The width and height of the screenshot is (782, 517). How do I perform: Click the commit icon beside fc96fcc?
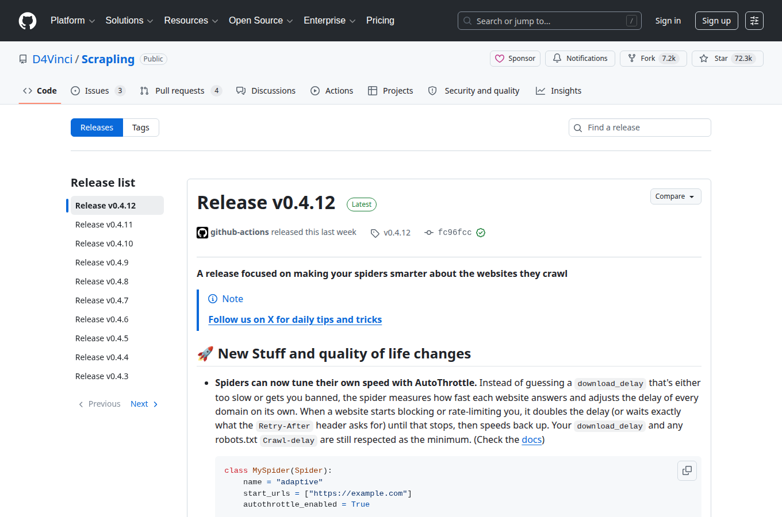click(x=429, y=233)
